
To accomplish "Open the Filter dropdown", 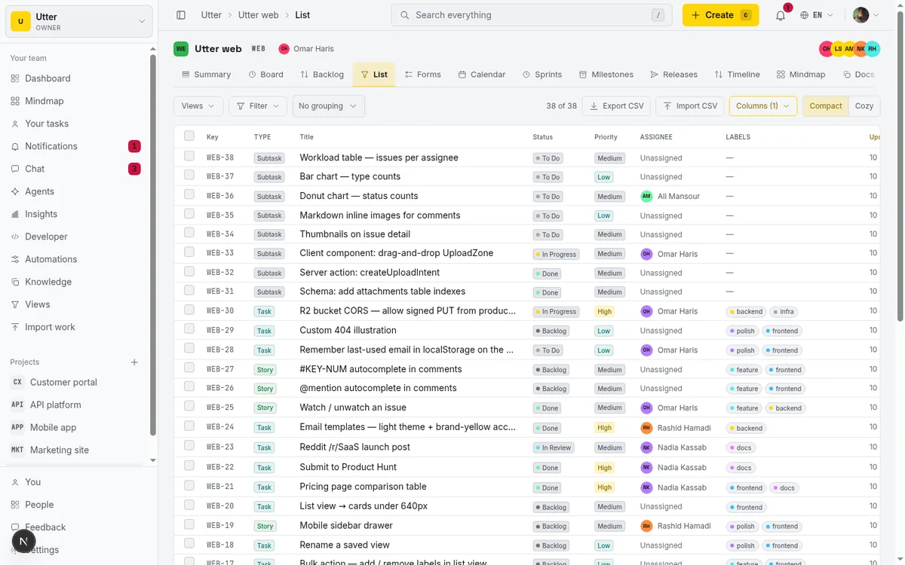I will click(258, 106).
